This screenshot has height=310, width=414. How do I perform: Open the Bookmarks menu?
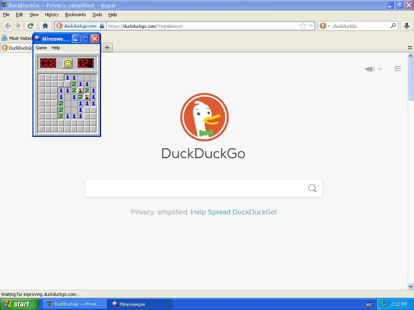(76, 15)
